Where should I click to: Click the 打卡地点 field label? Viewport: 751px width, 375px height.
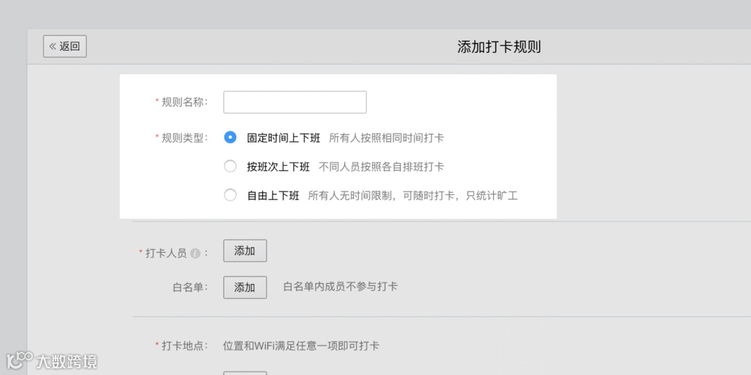pos(184,345)
